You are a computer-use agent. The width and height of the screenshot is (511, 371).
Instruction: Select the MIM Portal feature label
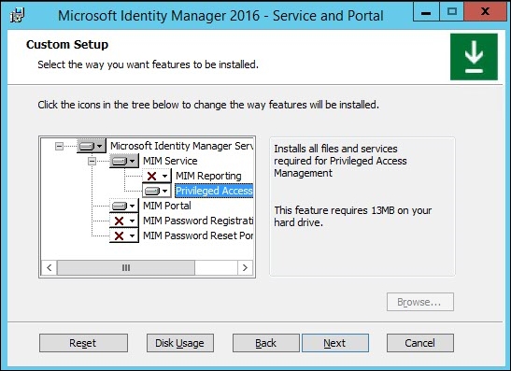coord(167,206)
